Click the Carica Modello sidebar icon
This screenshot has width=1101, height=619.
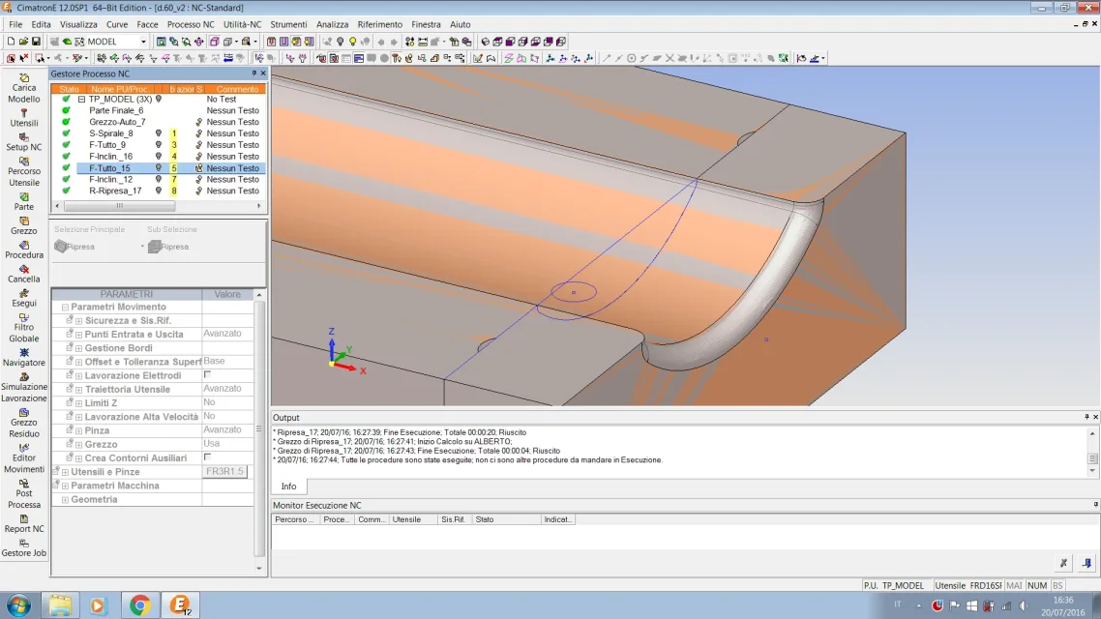pyautogui.click(x=24, y=78)
